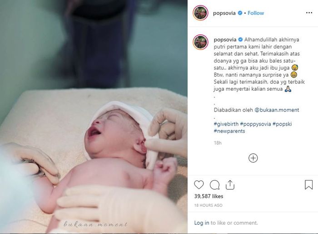Follow the popsovia account
Viewport: 318px width, 234px height.
(256, 13)
